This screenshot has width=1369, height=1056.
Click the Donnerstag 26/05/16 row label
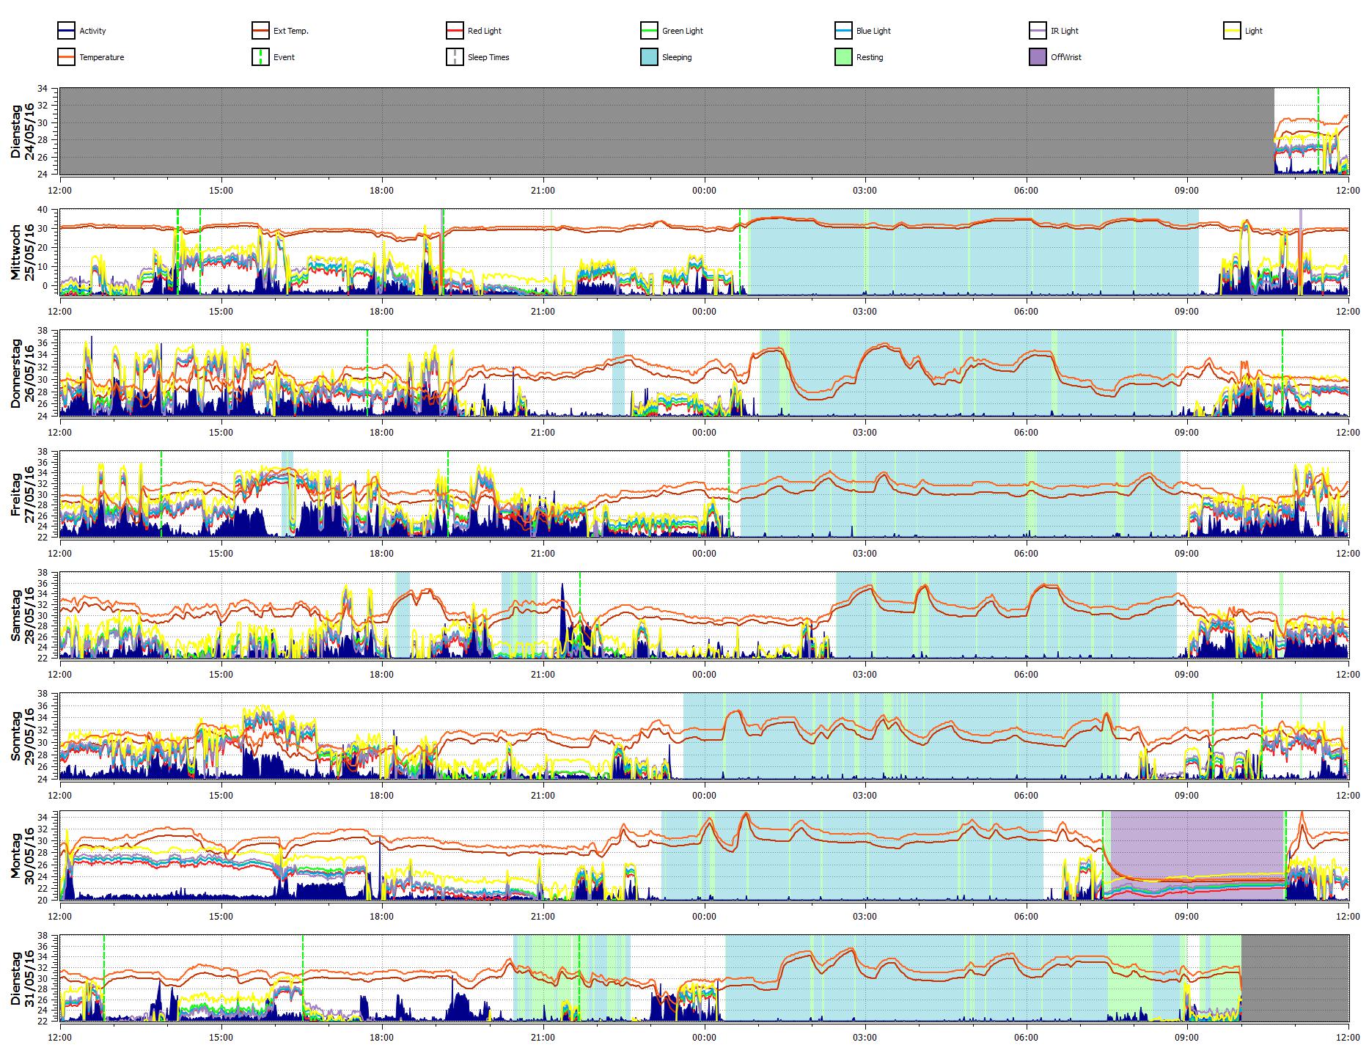click(x=22, y=373)
